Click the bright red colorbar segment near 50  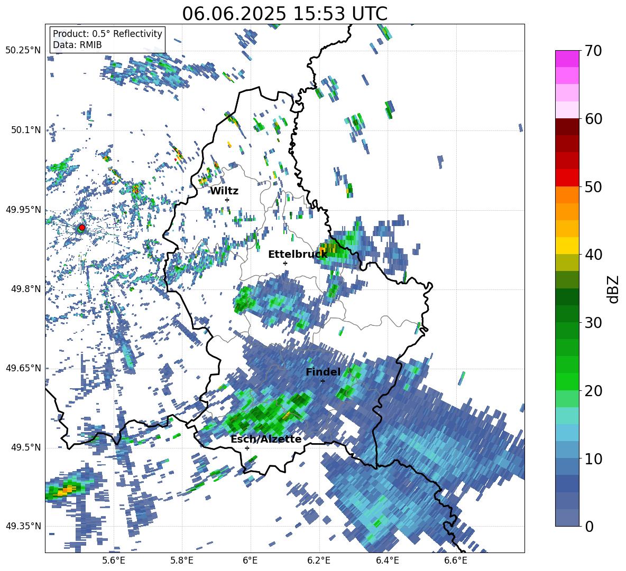567,178
